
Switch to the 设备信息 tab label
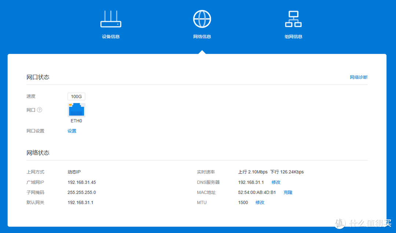click(111, 37)
